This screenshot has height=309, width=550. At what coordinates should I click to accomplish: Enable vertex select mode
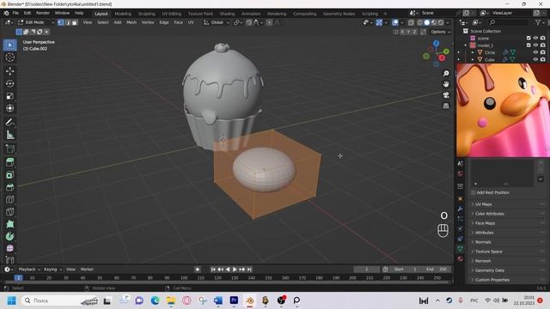pyautogui.click(x=61, y=22)
